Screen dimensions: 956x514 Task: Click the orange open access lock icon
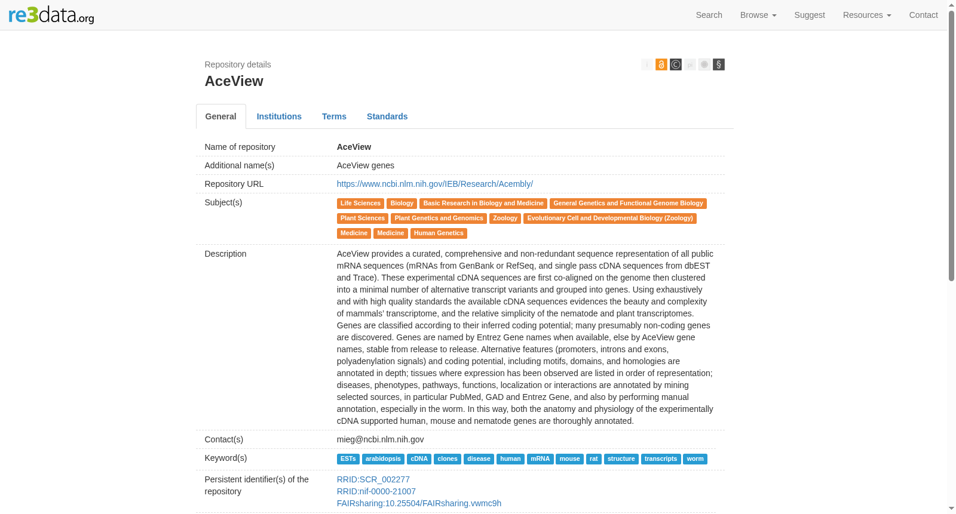pyautogui.click(x=661, y=64)
